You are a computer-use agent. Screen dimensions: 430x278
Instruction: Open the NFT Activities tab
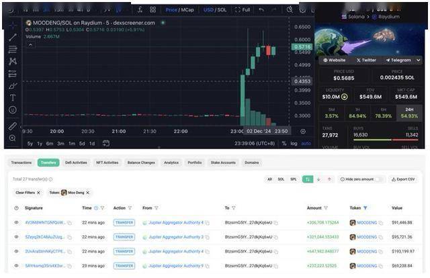point(107,163)
